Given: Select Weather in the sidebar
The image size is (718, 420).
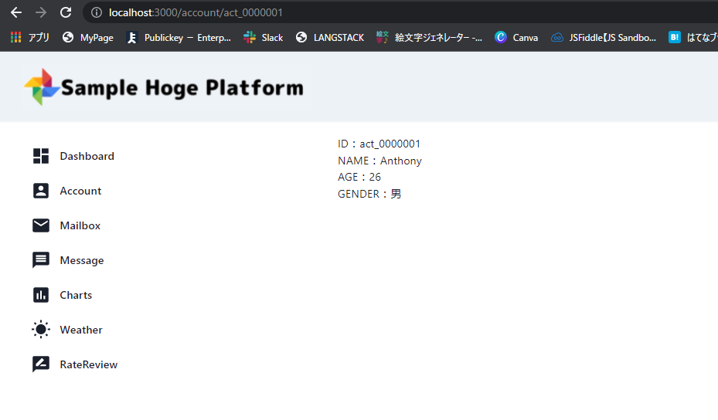Looking at the screenshot, I should (81, 330).
